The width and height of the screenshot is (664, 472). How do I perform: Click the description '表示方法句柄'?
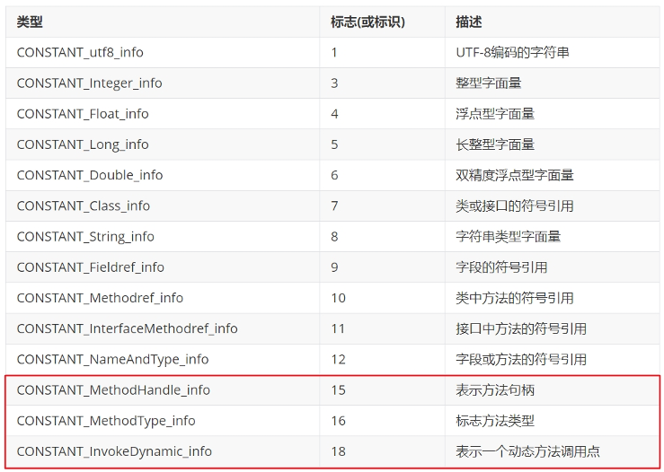click(495, 390)
